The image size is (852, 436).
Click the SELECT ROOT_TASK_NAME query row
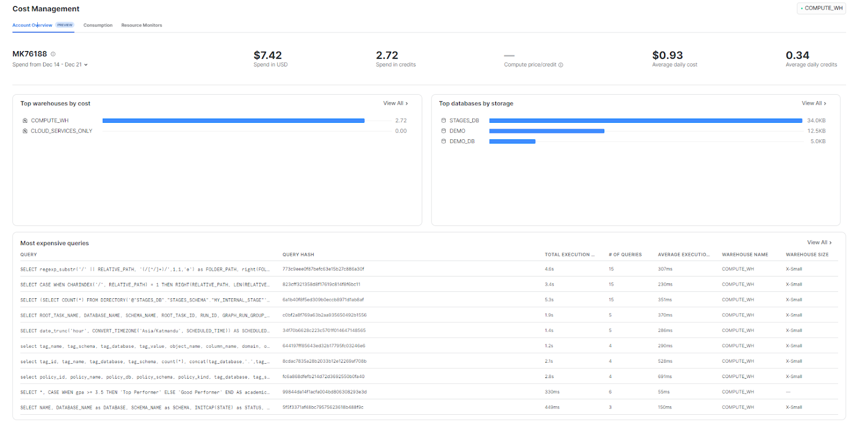click(x=429, y=315)
